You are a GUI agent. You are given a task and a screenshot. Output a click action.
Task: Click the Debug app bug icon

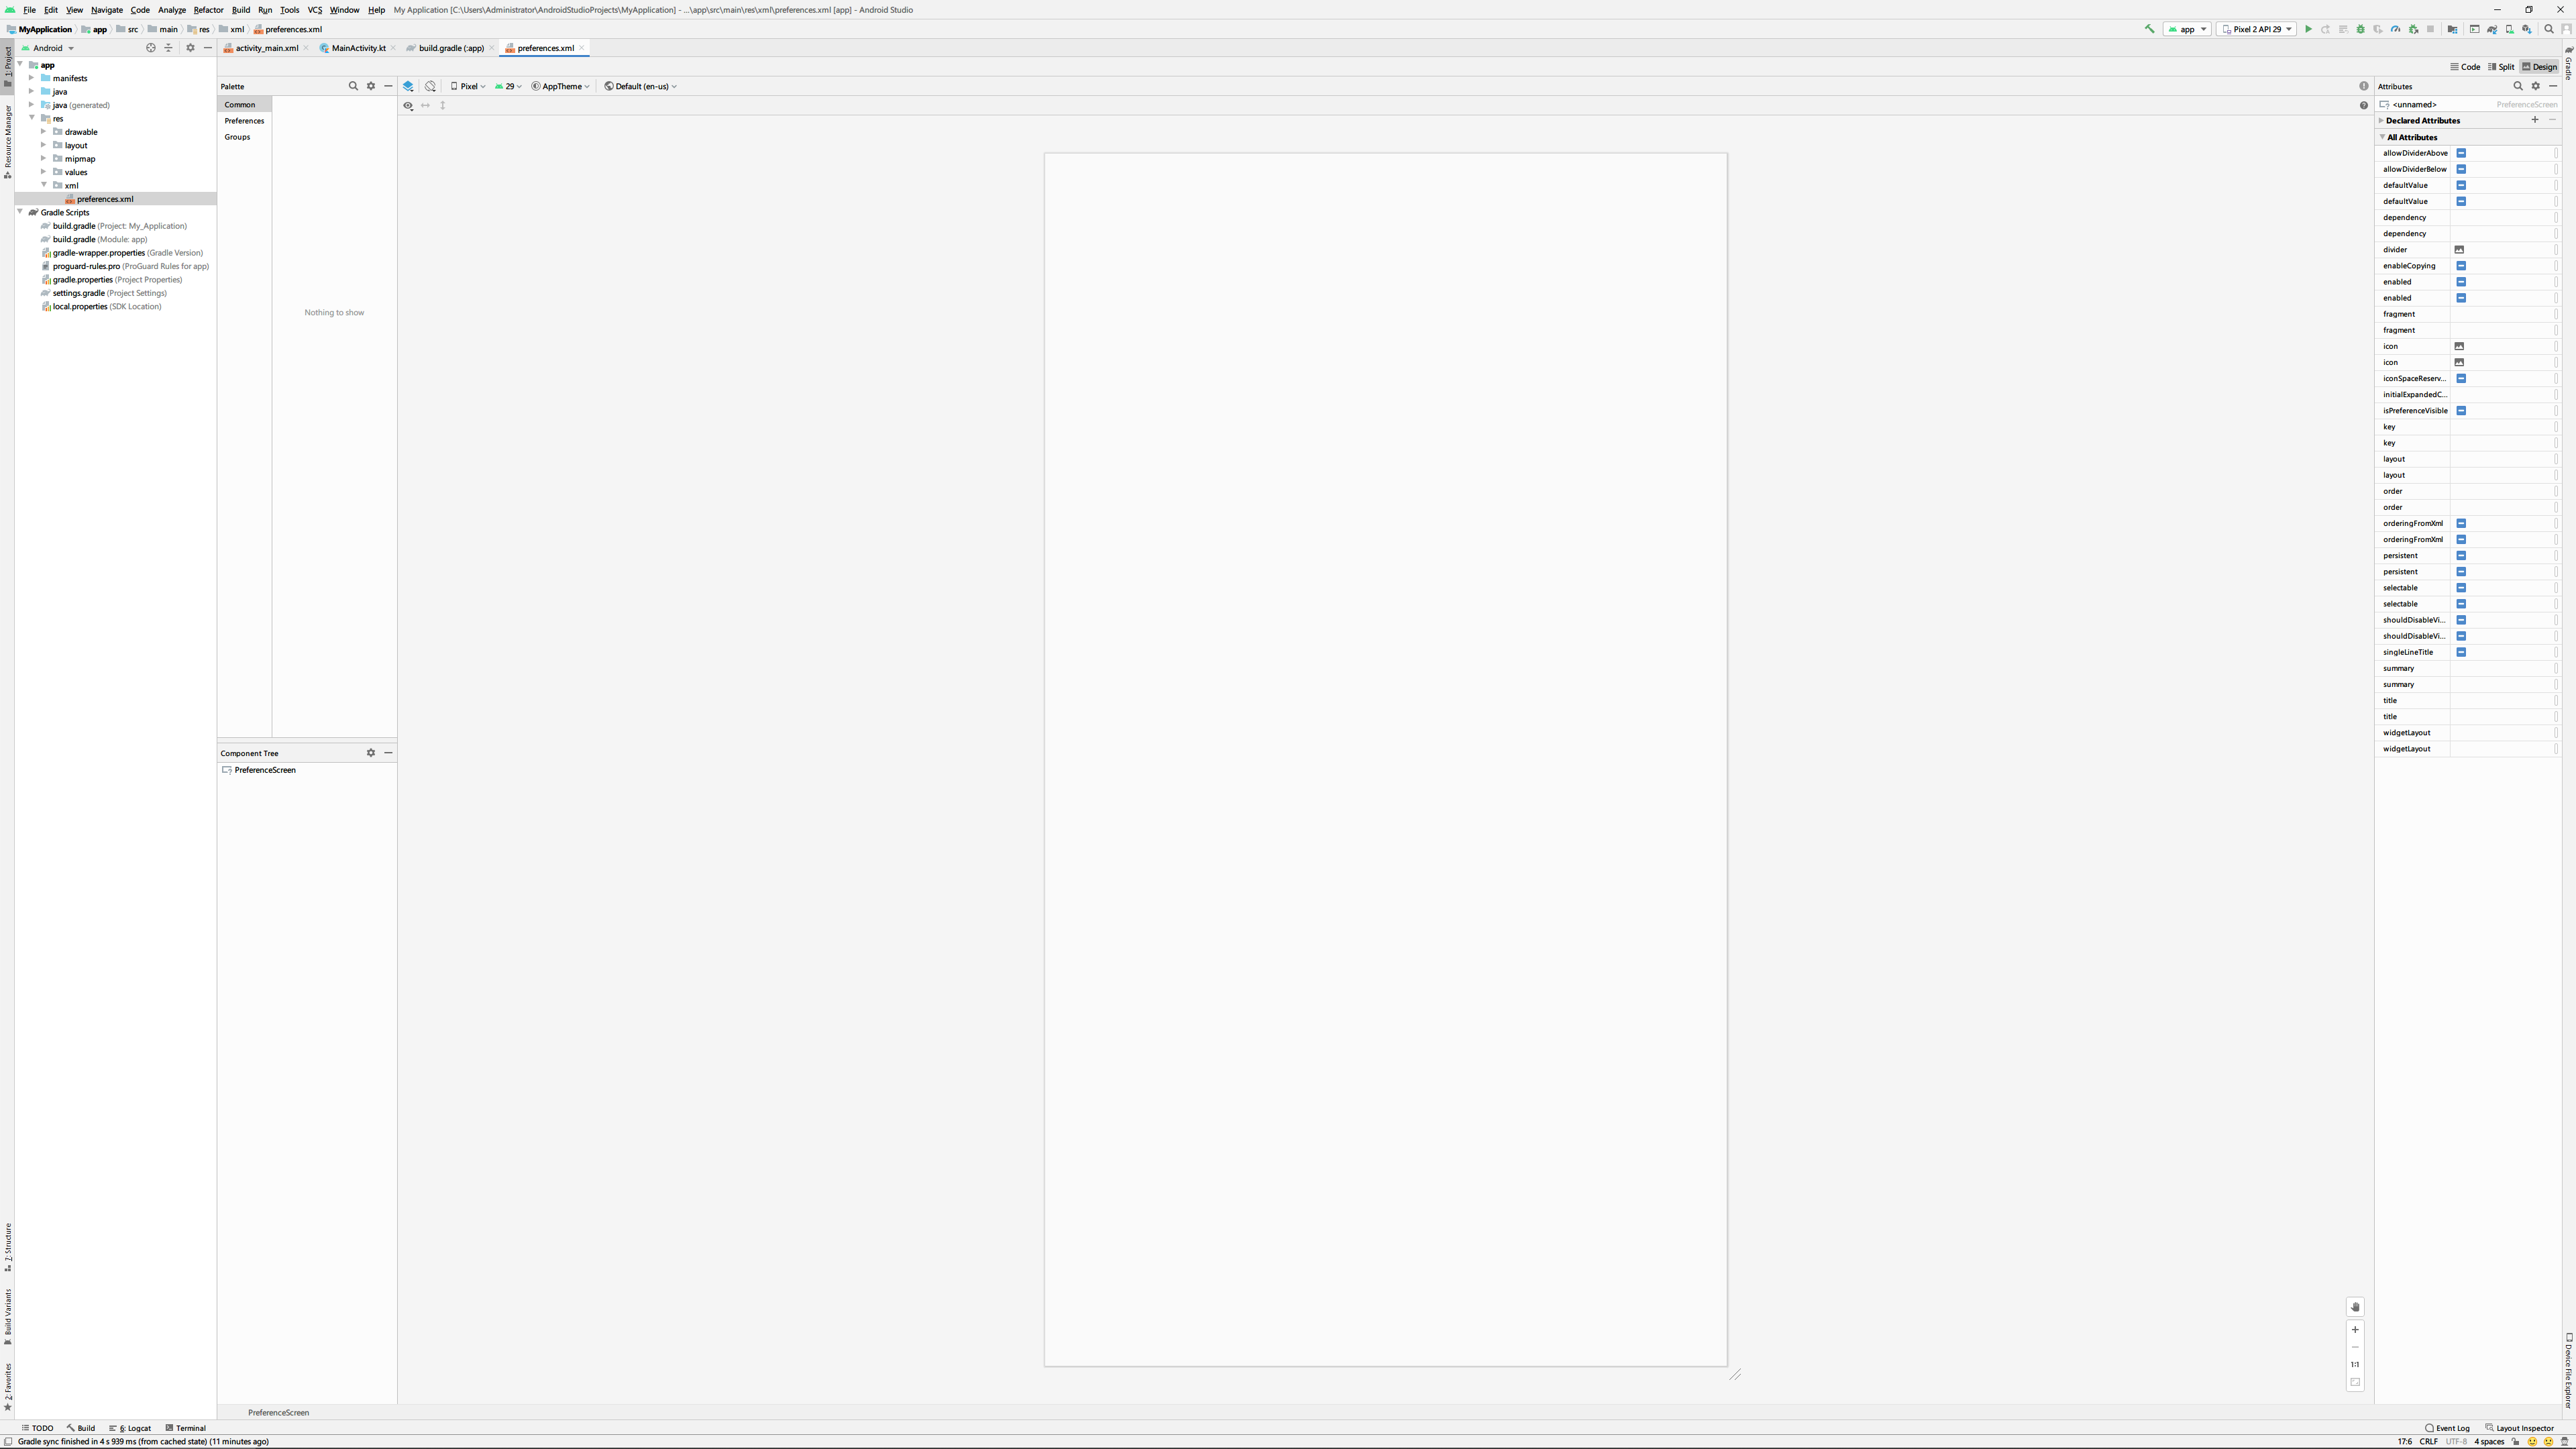(2361, 29)
